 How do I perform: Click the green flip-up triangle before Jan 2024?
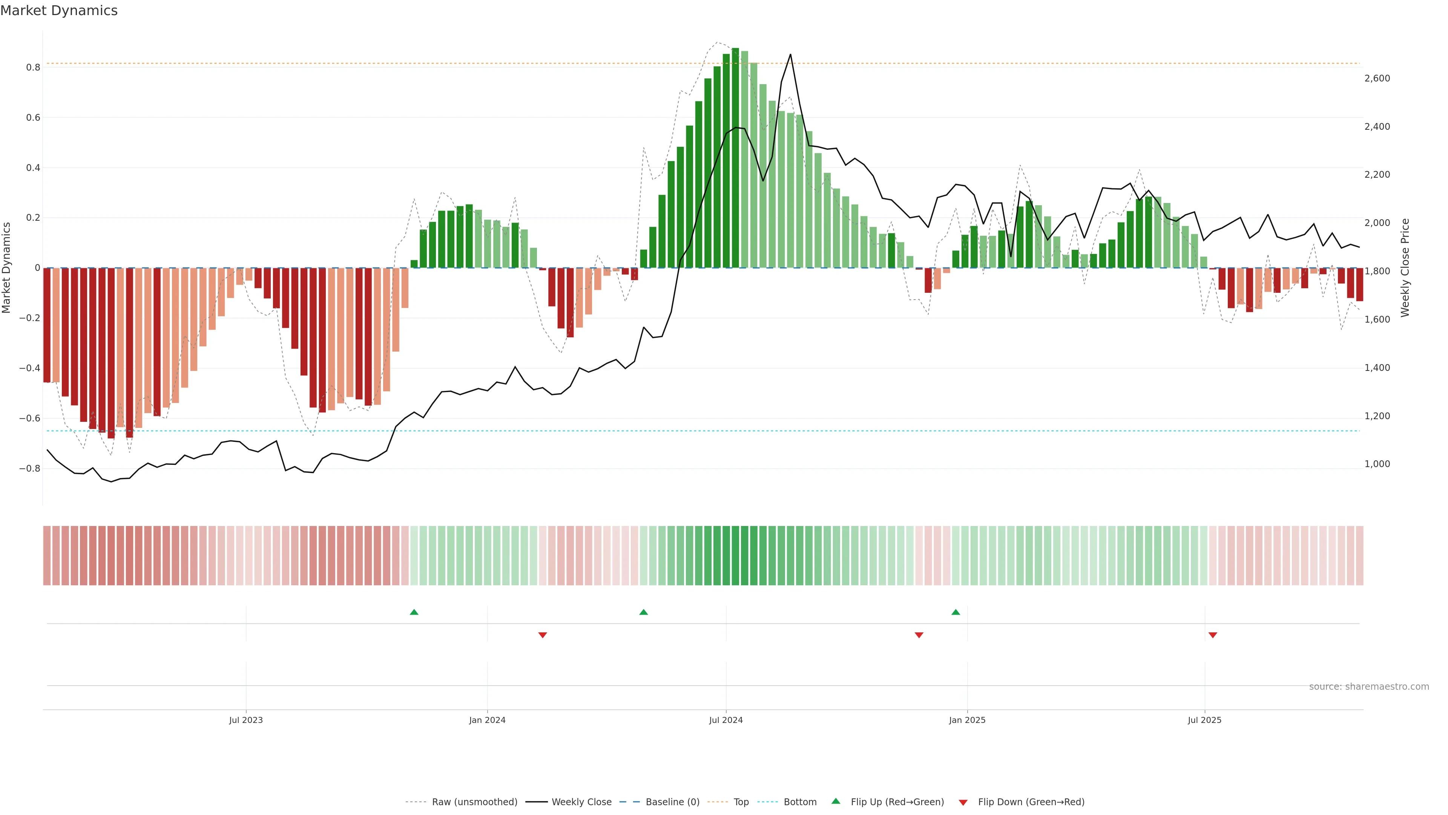414,612
